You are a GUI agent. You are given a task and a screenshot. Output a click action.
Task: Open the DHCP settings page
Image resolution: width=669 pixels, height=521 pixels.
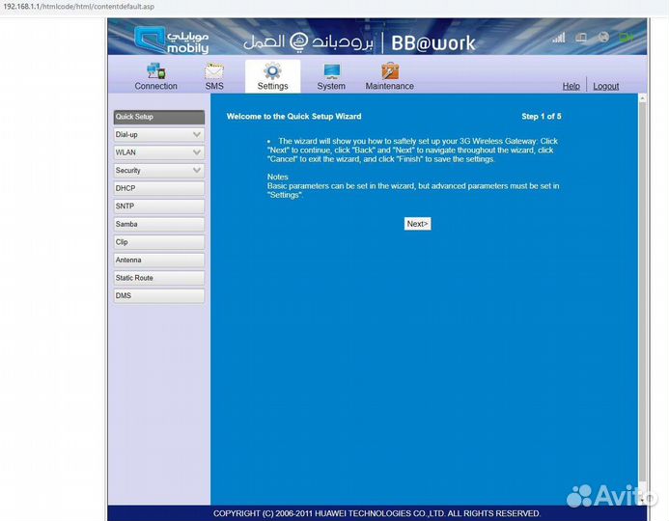click(x=158, y=188)
